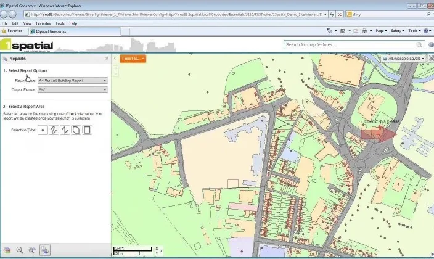The height and width of the screenshot is (259, 434).
Task: Click the browser Back button
Action: 4,14
